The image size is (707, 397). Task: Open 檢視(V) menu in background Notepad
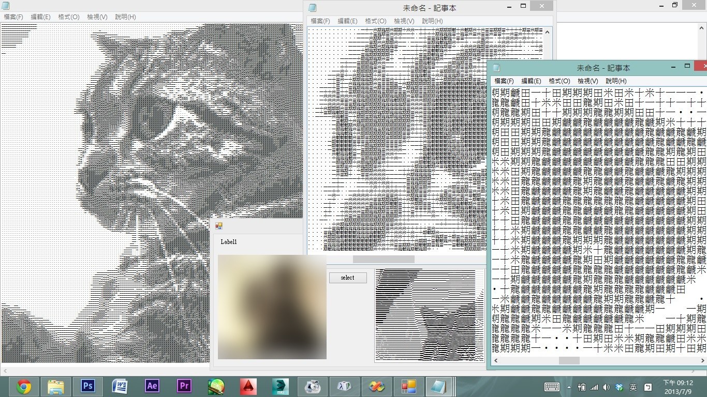point(97,17)
